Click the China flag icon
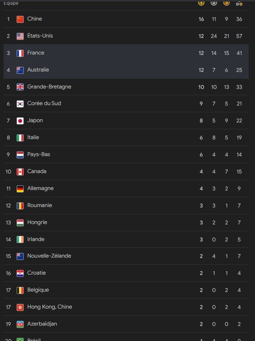Screen dimensions: 255x341 [x=20, y=19]
